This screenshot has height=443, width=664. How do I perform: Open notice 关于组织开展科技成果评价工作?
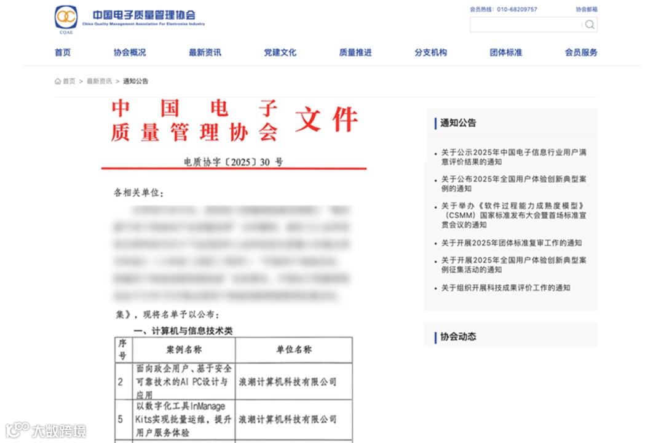coord(505,288)
